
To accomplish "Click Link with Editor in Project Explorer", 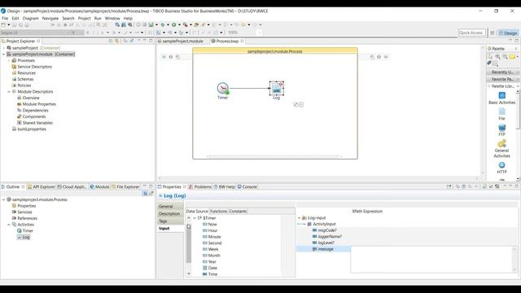I will (x=116, y=41).
